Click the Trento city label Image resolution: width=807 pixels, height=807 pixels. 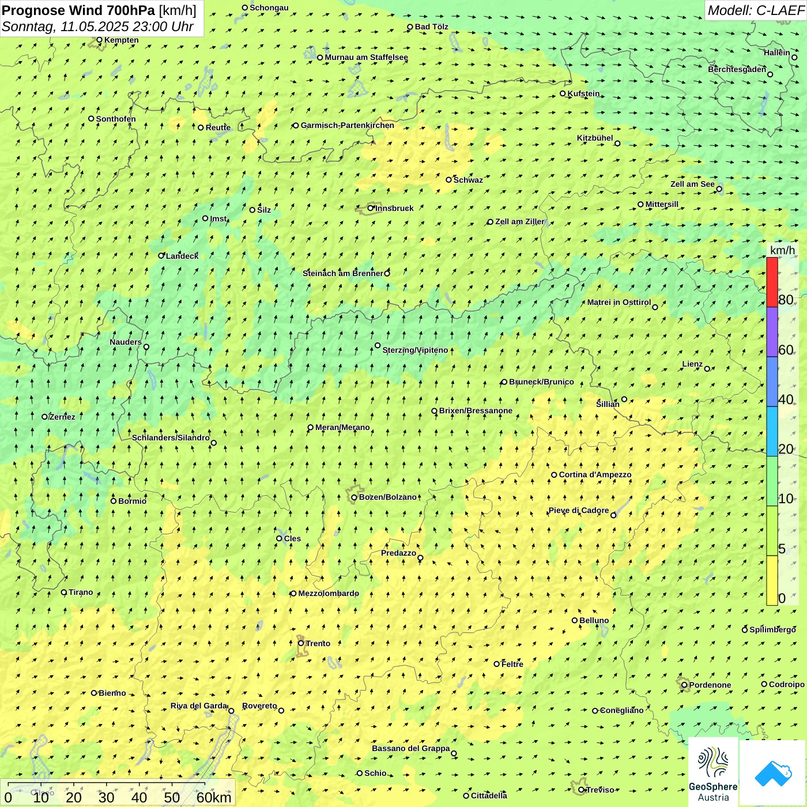coord(318,643)
